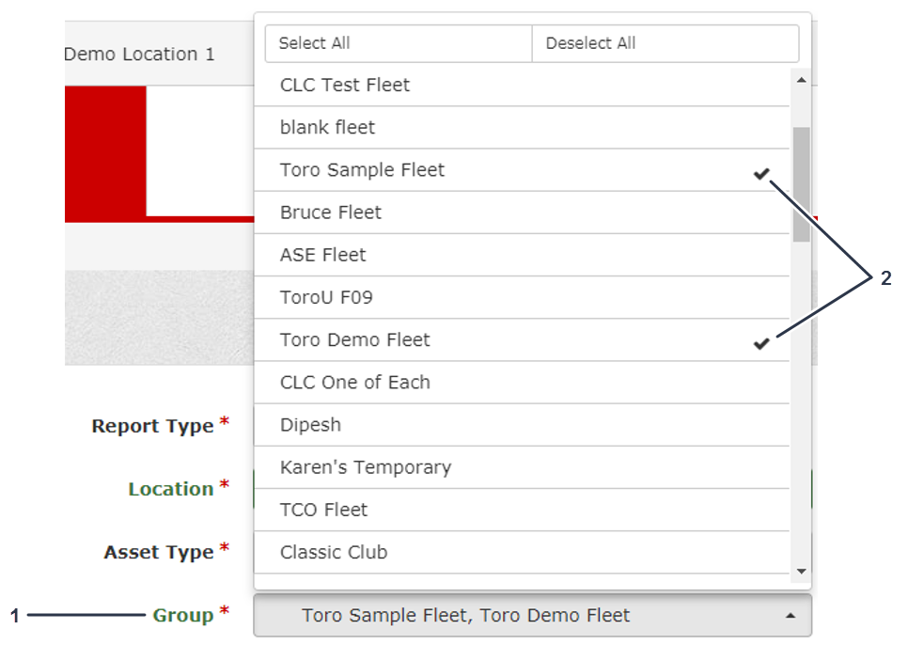Click the dropdown list scrollbar thumb
This screenshot has height=645, width=908.
[801, 183]
